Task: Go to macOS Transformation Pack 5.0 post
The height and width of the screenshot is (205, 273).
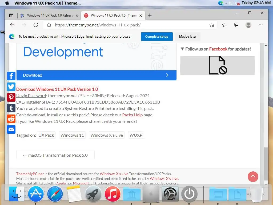Action: 55,155
